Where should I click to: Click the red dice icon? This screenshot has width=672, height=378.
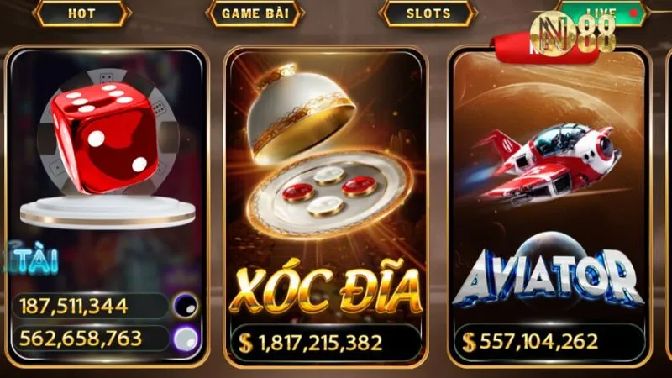(x=104, y=137)
